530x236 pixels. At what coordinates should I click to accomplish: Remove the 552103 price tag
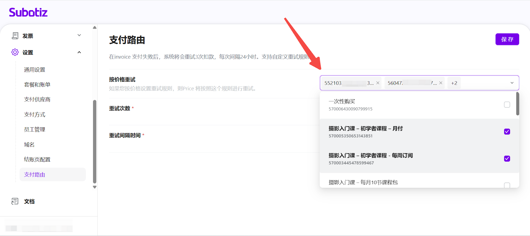(378, 83)
